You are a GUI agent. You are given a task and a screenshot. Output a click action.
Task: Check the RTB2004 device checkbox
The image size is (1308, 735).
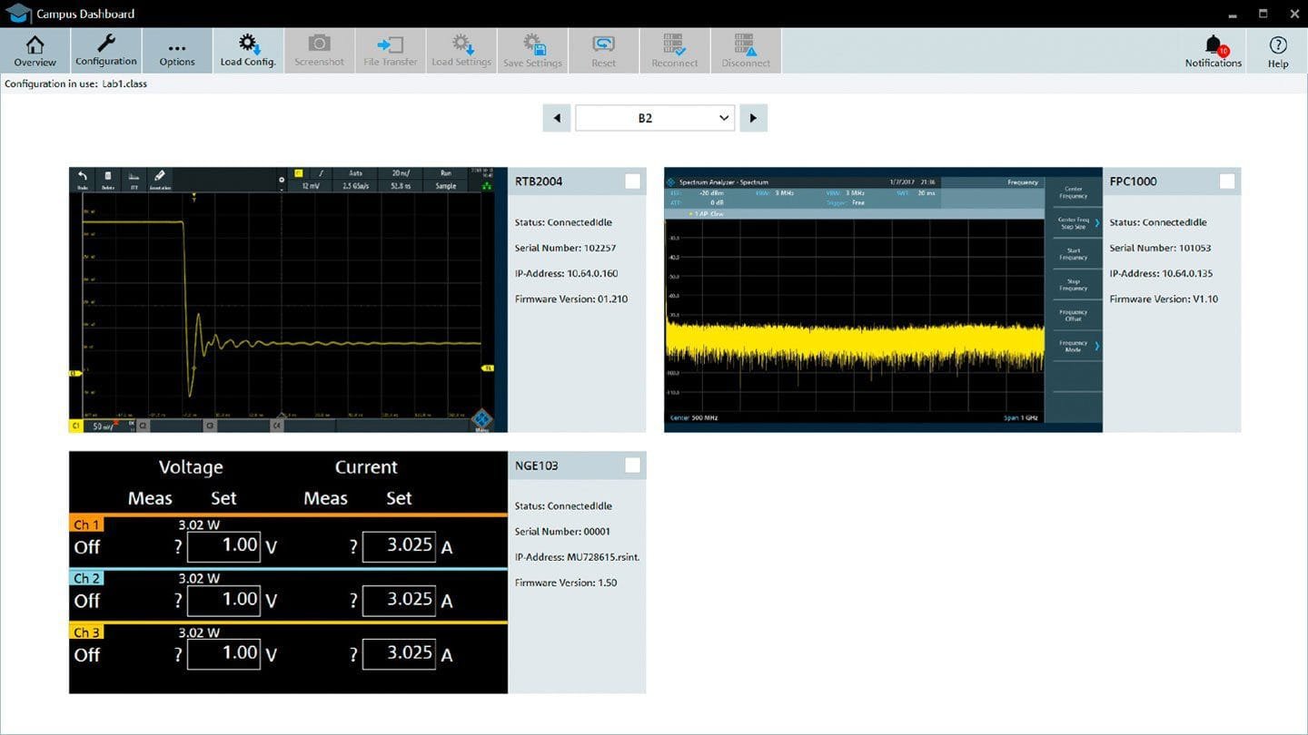(x=632, y=181)
